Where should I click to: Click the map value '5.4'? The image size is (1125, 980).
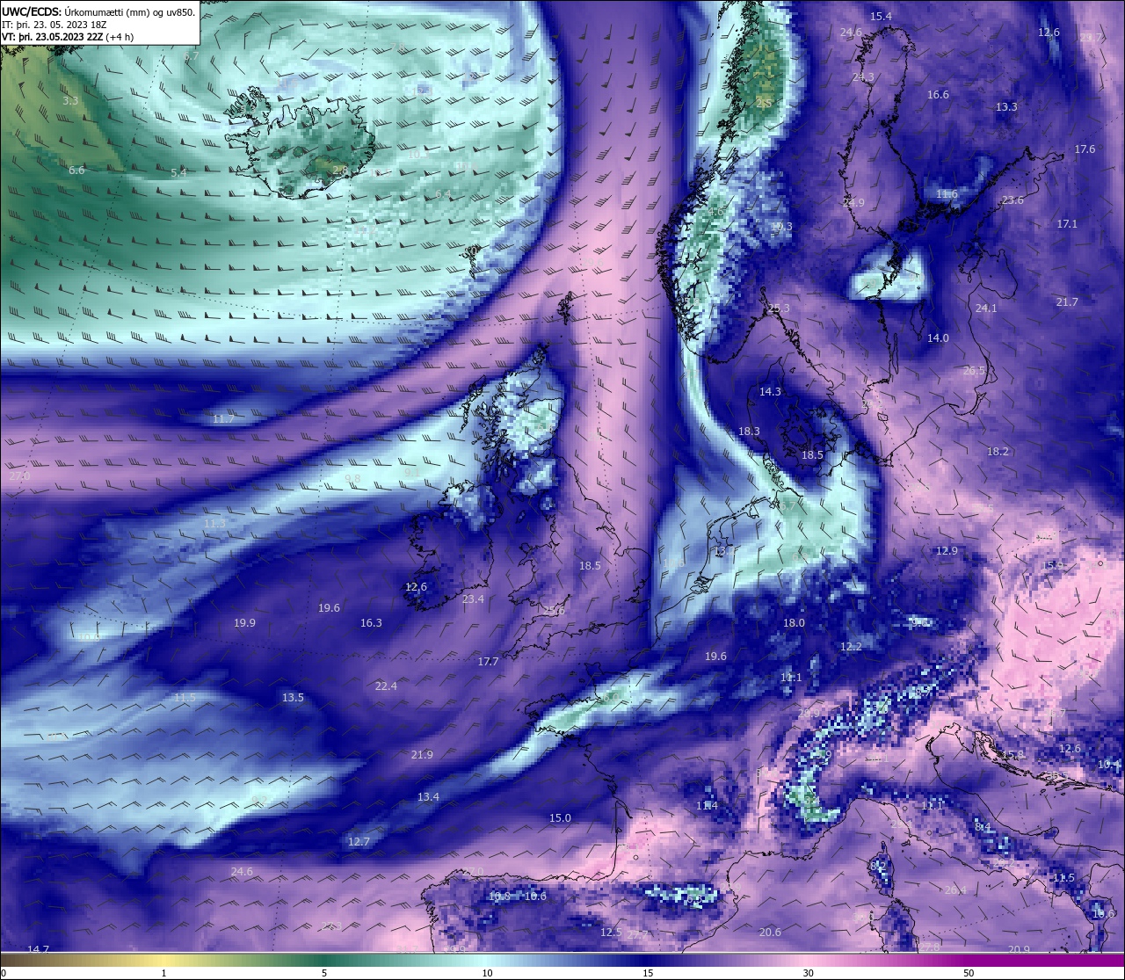[x=178, y=173]
